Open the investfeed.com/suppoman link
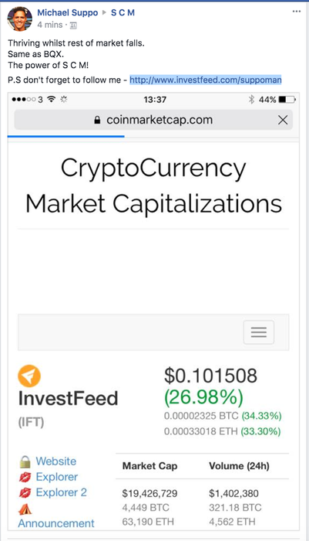The height and width of the screenshot is (541, 309). coord(206,80)
